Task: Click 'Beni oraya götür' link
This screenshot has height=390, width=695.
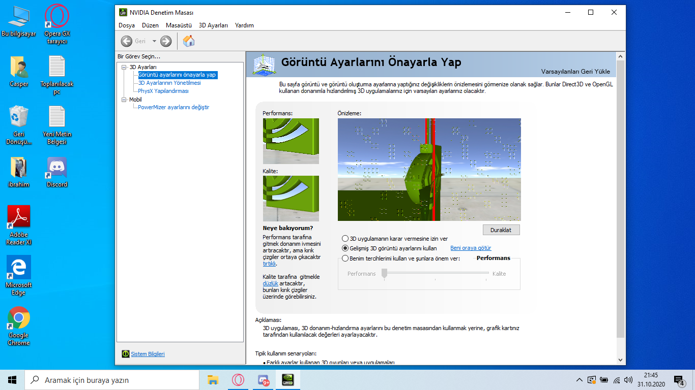Action: tap(471, 248)
